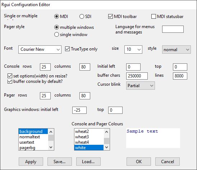The width and height of the screenshot is (197, 170).
Task: Select usertext in the element list
Action: click(x=33, y=142)
